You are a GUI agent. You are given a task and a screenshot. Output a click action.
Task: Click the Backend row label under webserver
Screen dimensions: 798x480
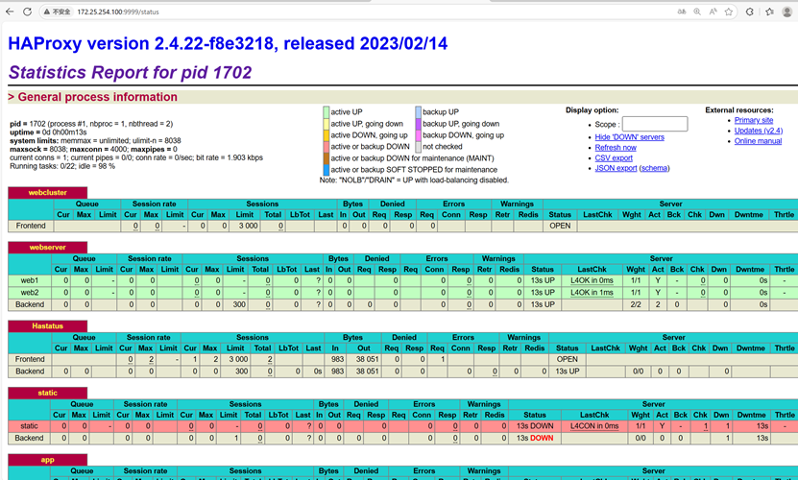tap(30, 304)
